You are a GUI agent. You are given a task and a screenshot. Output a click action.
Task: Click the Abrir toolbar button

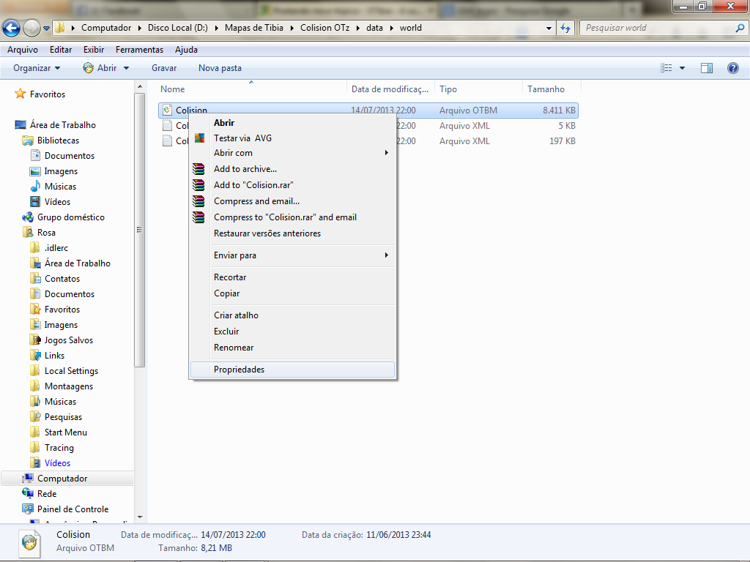(x=100, y=68)
